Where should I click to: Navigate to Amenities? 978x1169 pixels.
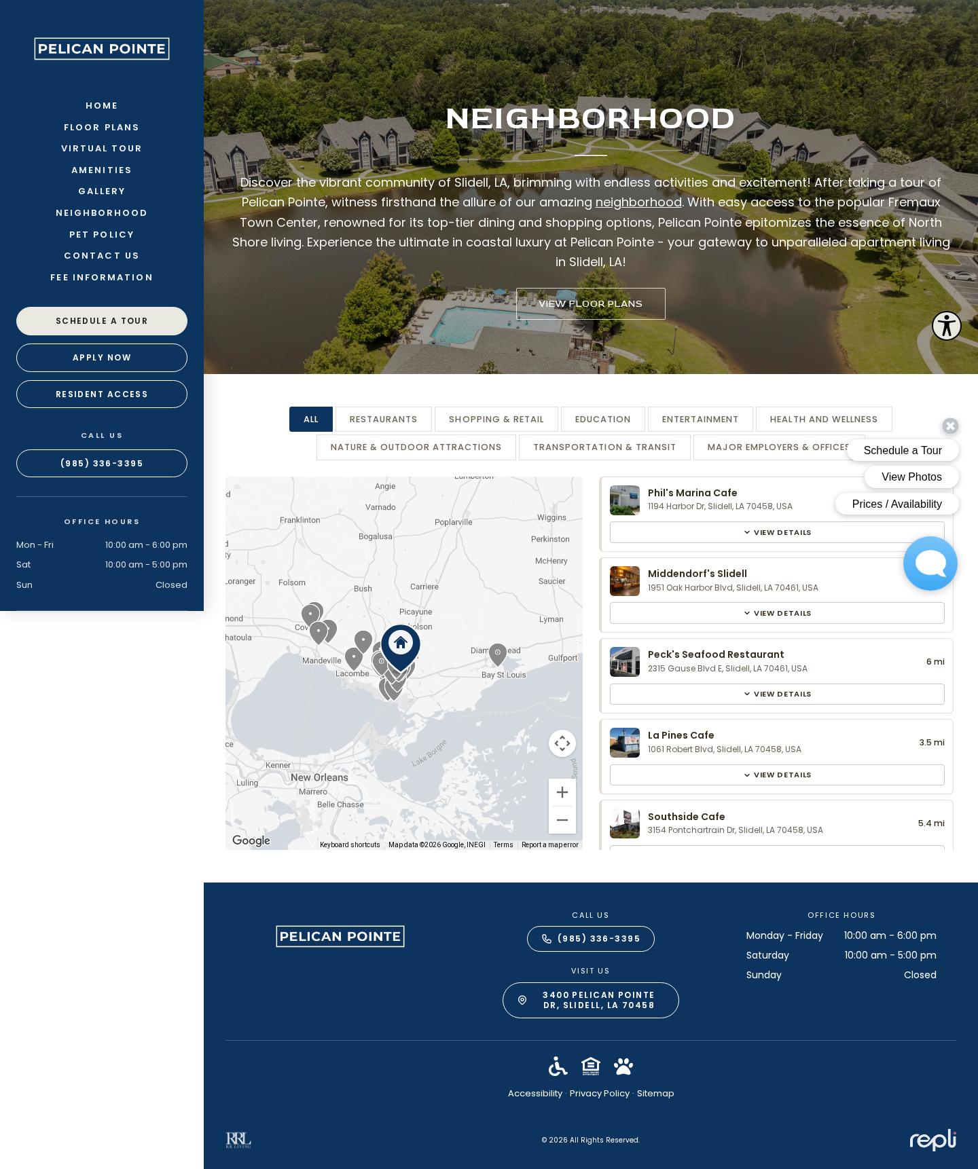click(x=102, y=170)
